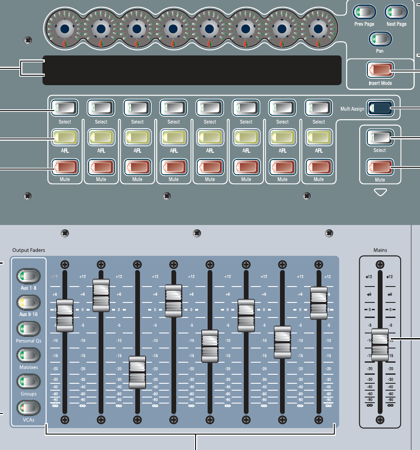Click the Next Page button
The image size is (420, 450).
396,12
